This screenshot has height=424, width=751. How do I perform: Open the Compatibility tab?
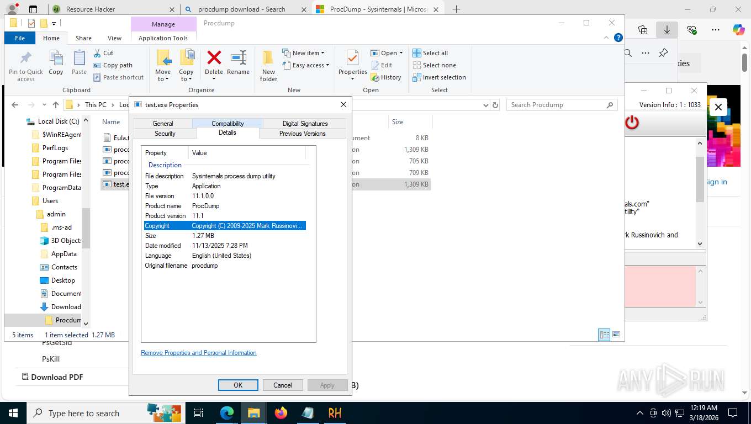point(228,124)
